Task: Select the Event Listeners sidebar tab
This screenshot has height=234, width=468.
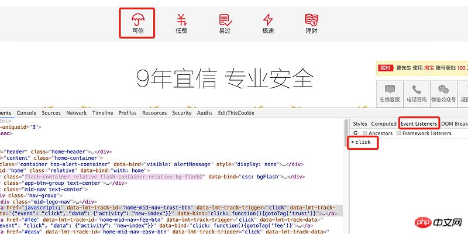Action: [419, 123]
